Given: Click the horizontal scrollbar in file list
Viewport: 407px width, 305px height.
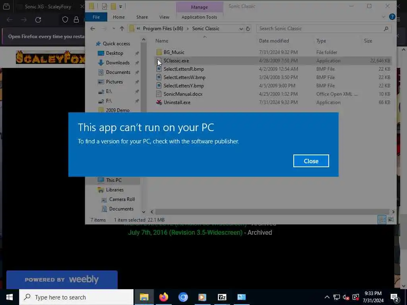Looking at the screenshot, I should pos(272,212).
